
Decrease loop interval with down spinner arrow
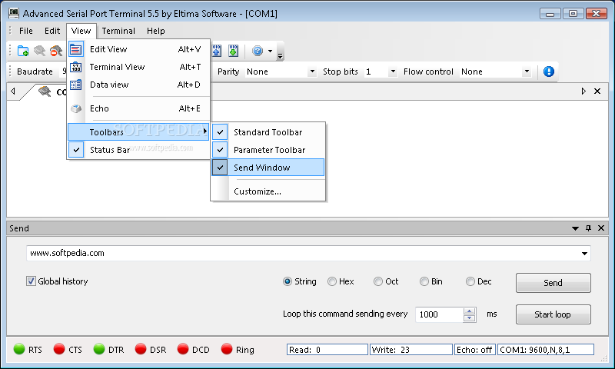click(470, 318)
